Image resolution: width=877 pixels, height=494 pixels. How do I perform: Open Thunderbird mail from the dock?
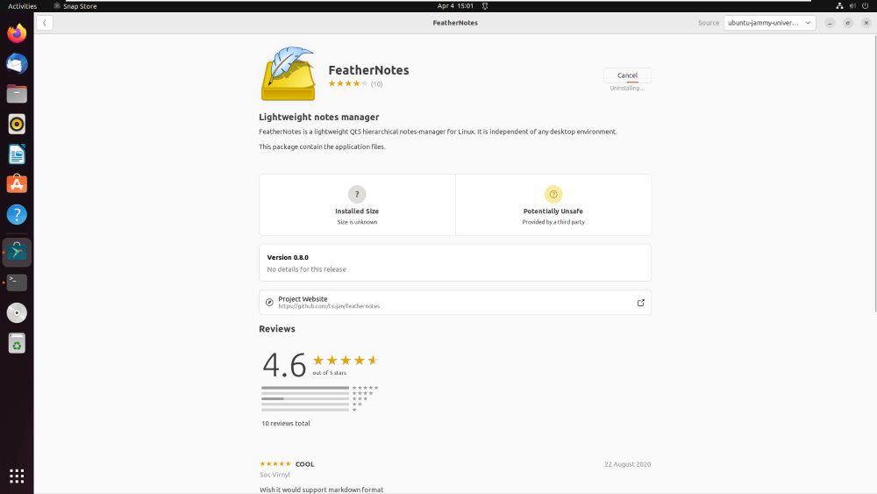(x=17, y=64)
